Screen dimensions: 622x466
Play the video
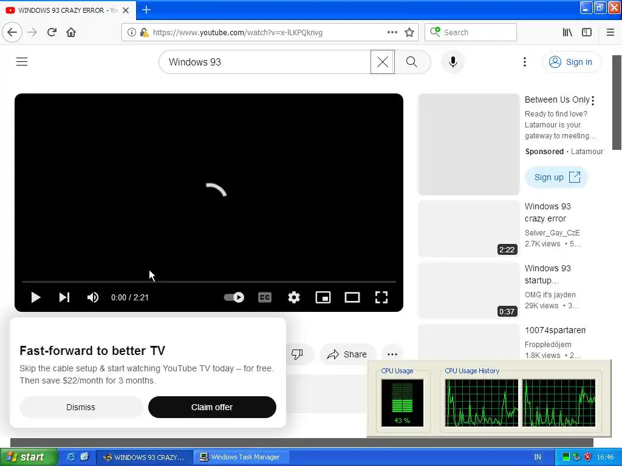coord(36,297)
